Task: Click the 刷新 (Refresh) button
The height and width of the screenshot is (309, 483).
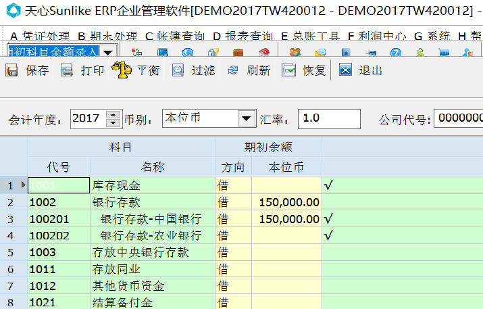Action: [x=249, y=70]
